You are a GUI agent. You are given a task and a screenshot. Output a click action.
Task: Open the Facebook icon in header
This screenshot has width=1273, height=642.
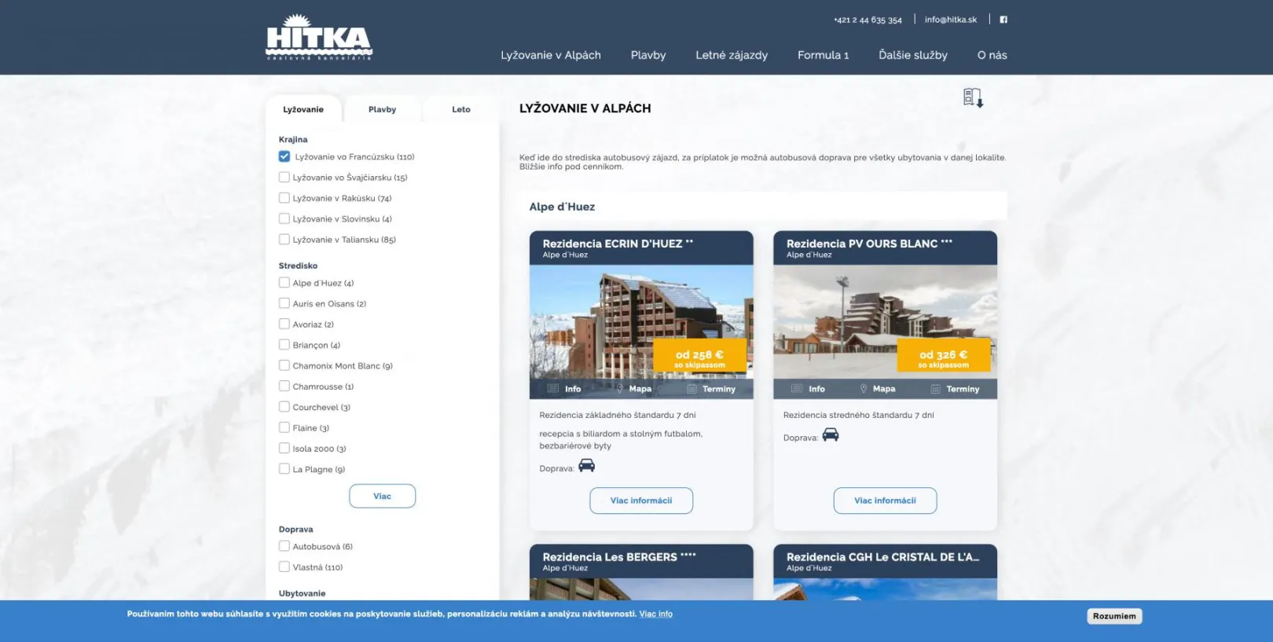pos(1003,20)
